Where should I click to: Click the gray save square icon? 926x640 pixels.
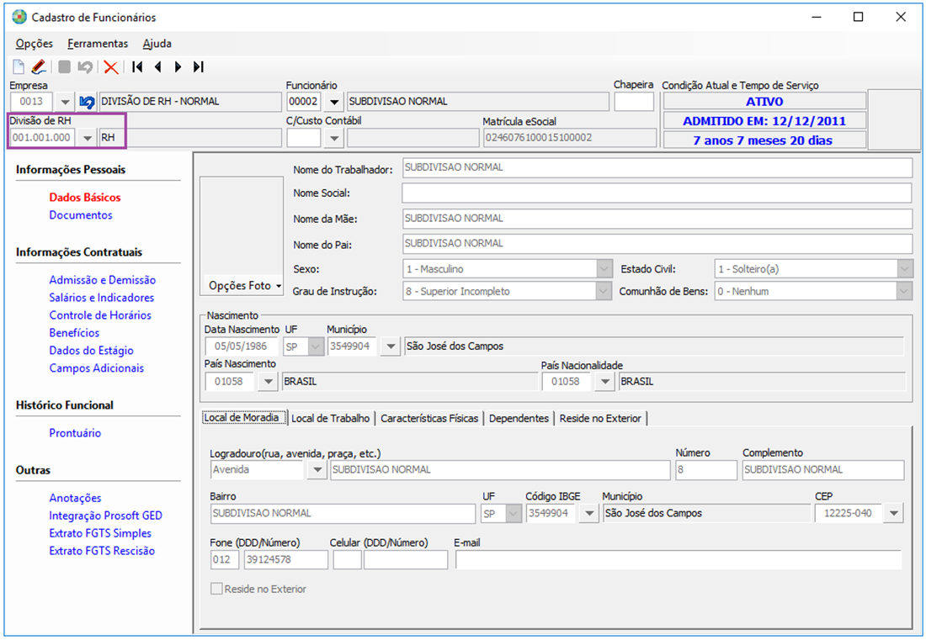coord(64,66)
